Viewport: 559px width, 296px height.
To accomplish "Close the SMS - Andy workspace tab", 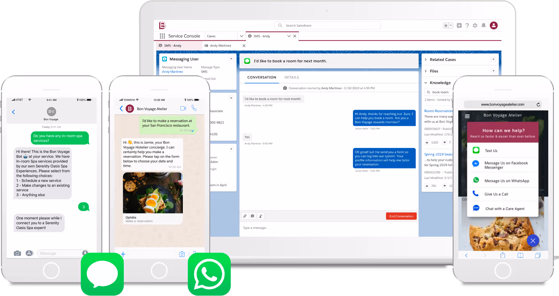I will [295, 36].
